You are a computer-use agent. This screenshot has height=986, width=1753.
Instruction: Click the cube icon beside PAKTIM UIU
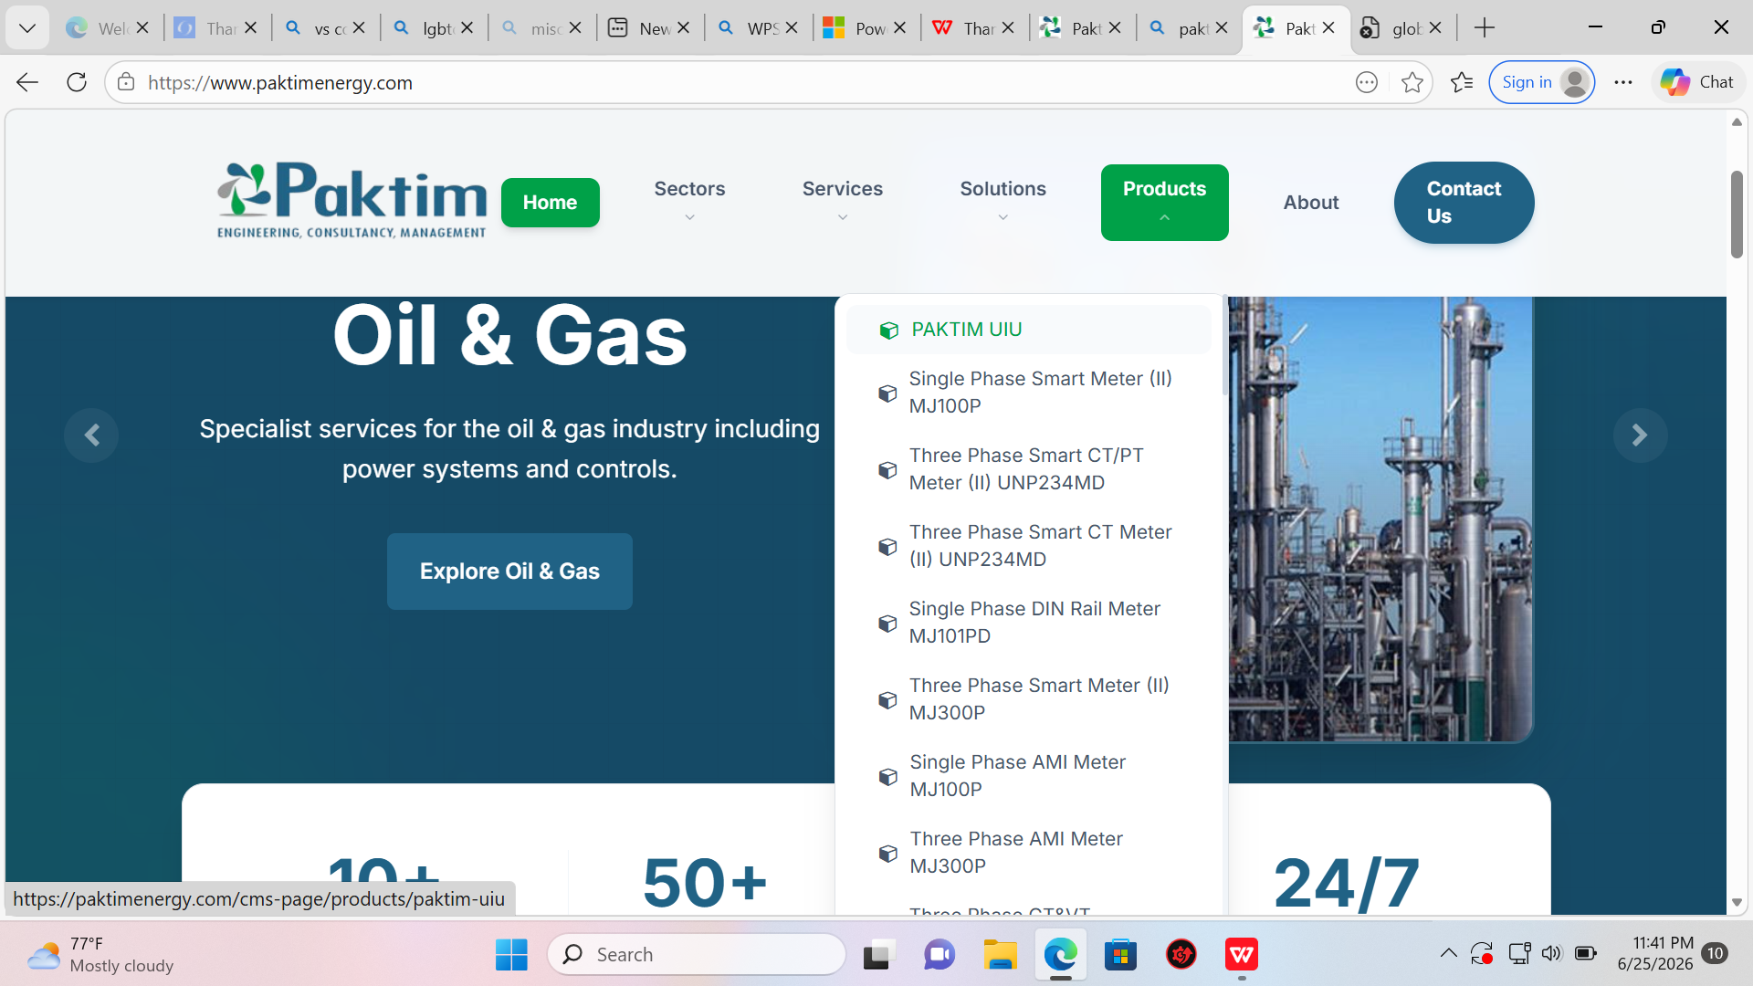888,330
